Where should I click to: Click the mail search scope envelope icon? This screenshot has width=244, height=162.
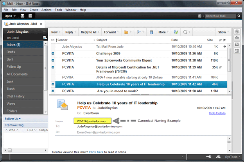click(200, 16)
